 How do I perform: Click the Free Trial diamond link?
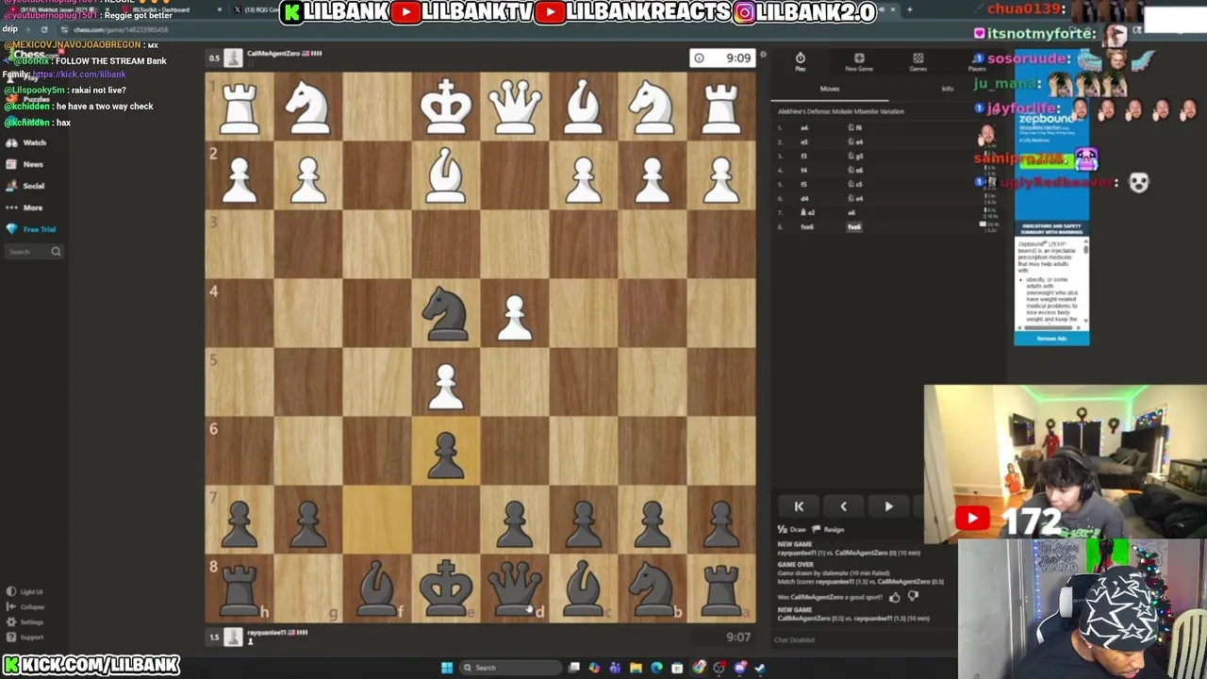(31, 229)
